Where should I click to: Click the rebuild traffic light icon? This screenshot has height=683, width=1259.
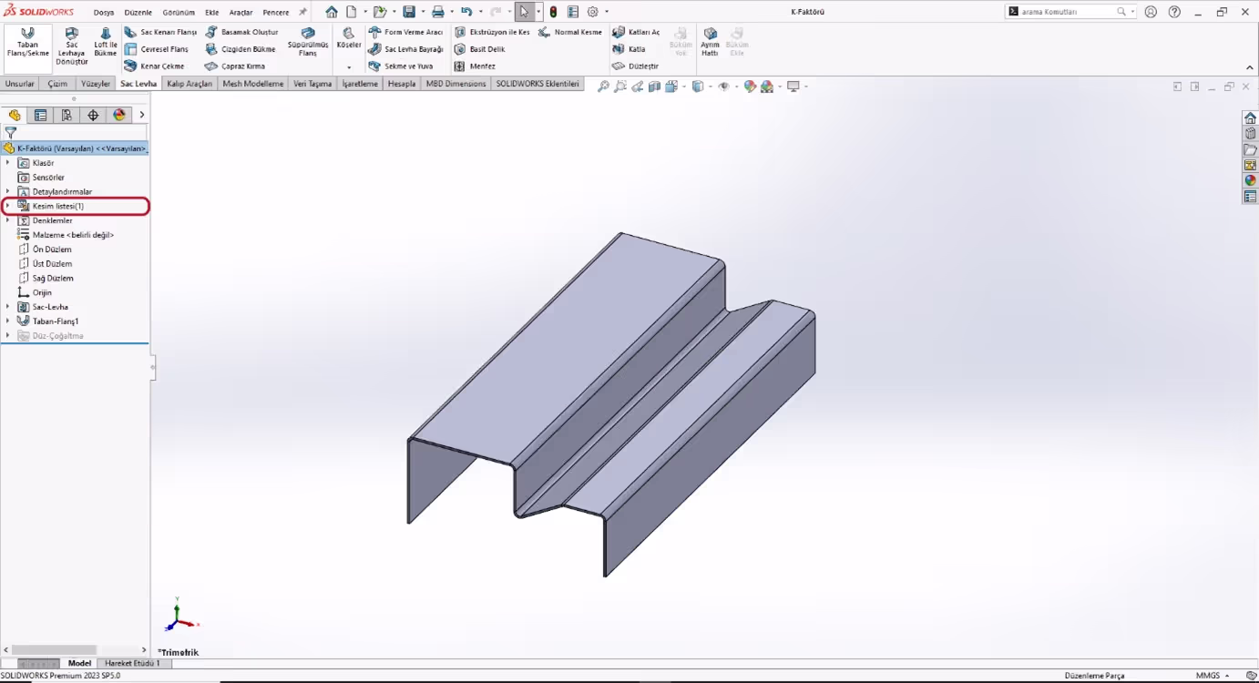[553, 12]
